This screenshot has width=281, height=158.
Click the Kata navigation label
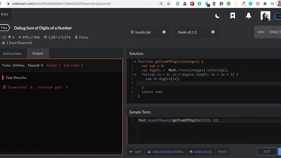(x=4, y=14)
